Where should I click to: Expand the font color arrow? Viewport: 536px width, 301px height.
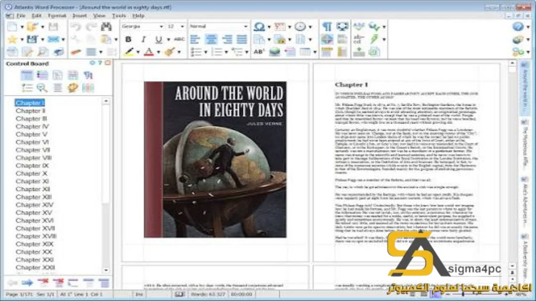click(x=158, y=52)
